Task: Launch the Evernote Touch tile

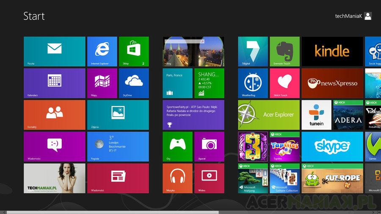Action: tap(284, 52)
